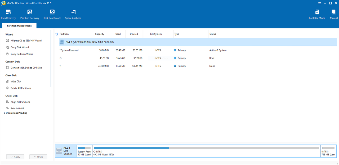Click the File System column header
The height and width of the screenshot is (165, 339).
156,34
